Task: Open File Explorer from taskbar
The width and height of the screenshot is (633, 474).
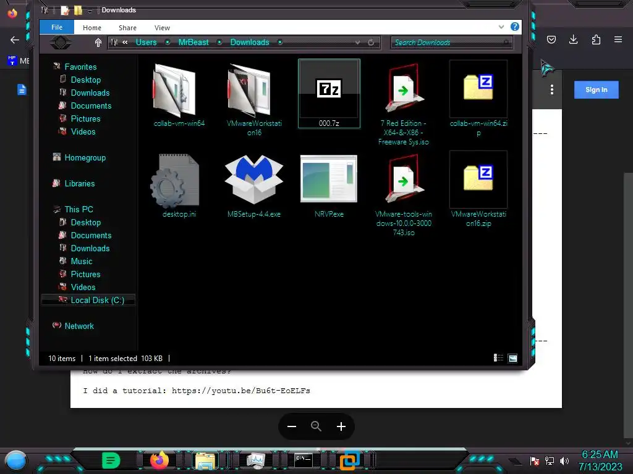Action: (205, 460)
